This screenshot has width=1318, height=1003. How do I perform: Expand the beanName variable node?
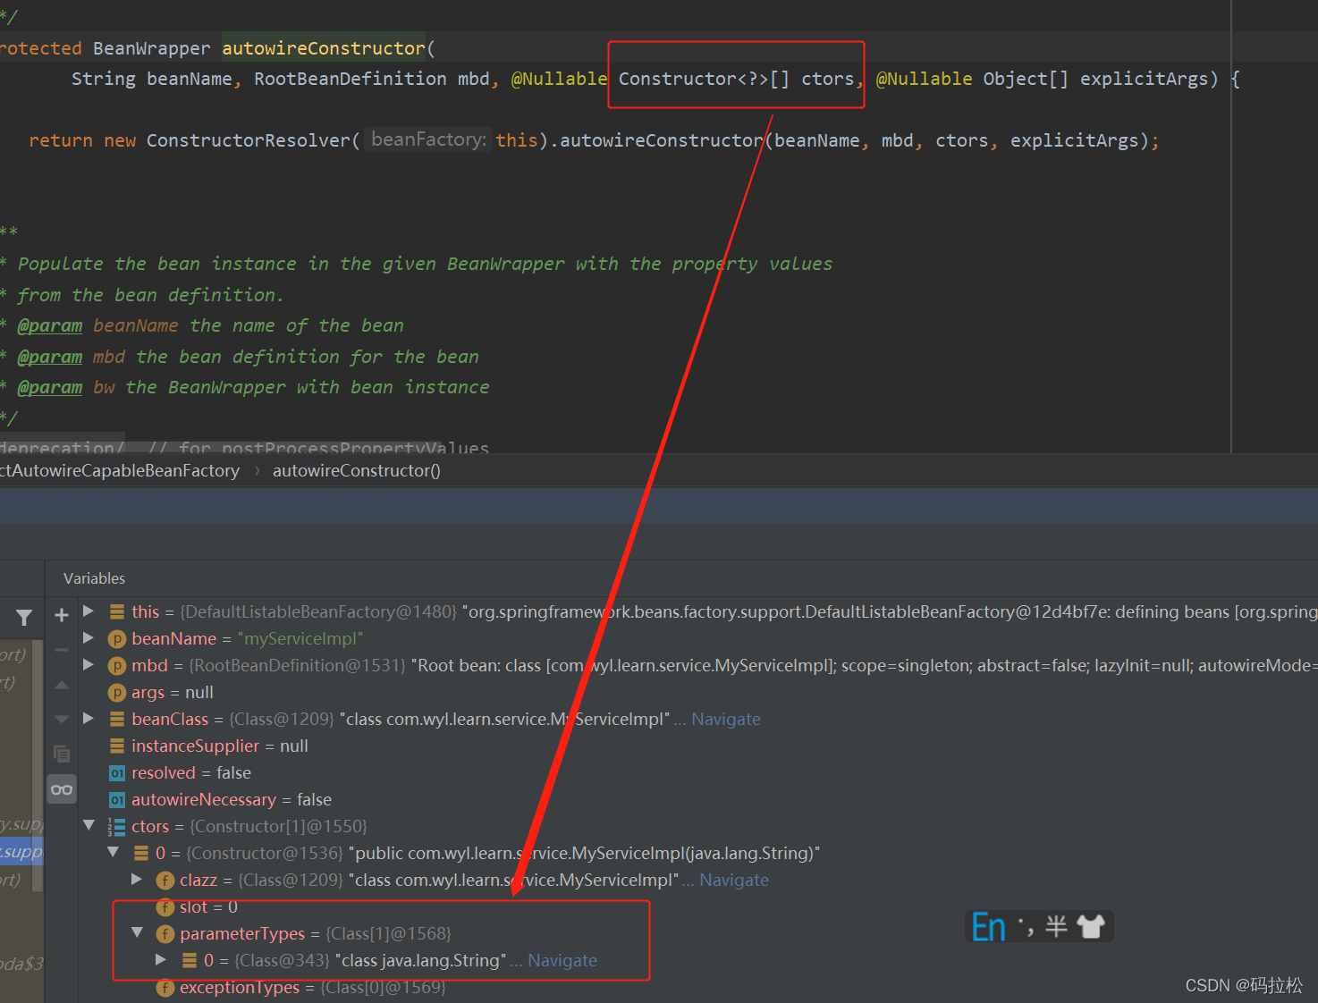tap(89, 638)
